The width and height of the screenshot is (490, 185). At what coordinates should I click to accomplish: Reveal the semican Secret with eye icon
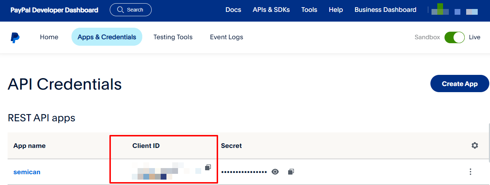275,172
